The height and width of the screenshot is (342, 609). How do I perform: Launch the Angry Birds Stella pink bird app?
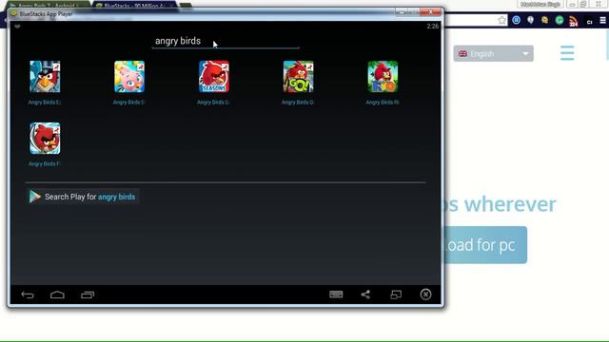pos(129,76)
